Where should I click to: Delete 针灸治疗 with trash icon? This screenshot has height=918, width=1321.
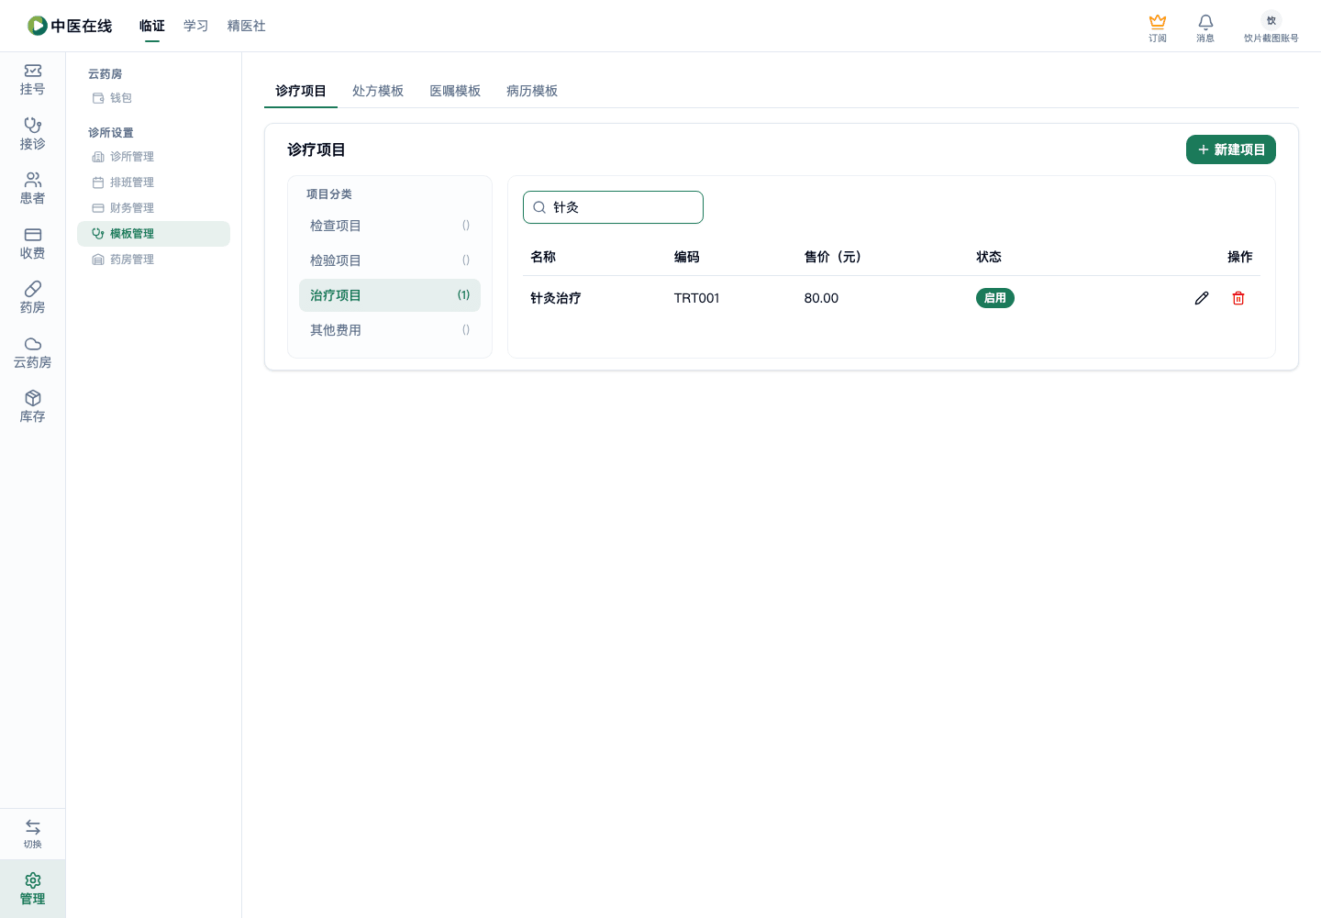click(x=1238, y=298)
